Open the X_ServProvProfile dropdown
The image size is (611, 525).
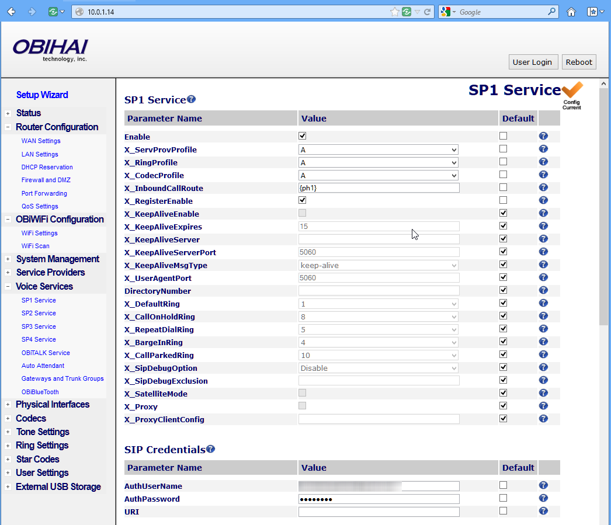(379, 149)
